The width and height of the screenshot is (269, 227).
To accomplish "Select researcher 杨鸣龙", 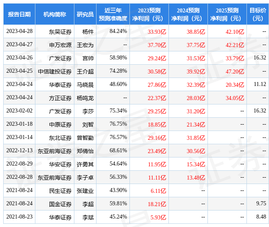I will pyautogui.click(x=85, y=98).
